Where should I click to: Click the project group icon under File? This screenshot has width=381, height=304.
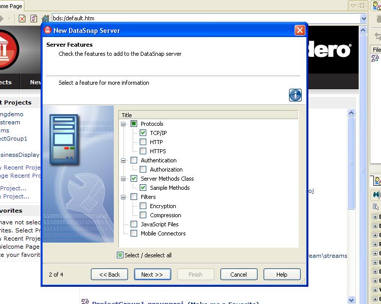(376, 58)
